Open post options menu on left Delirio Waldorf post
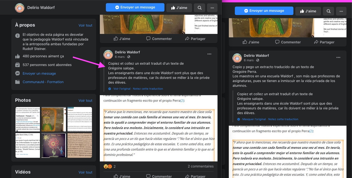This screenshot has height=178, width=352. tap(209, 54)
